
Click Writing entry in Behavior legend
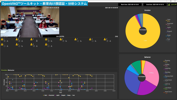(166, 65)
